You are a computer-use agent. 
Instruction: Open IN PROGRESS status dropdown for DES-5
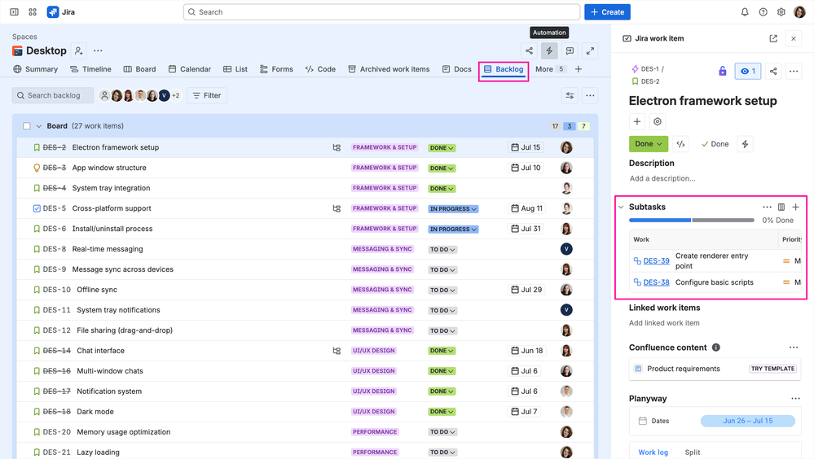pos(453,208)
